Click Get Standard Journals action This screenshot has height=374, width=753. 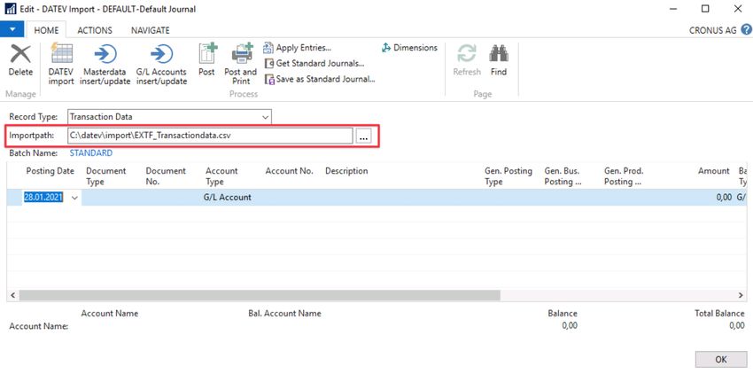tap(314, 63)
